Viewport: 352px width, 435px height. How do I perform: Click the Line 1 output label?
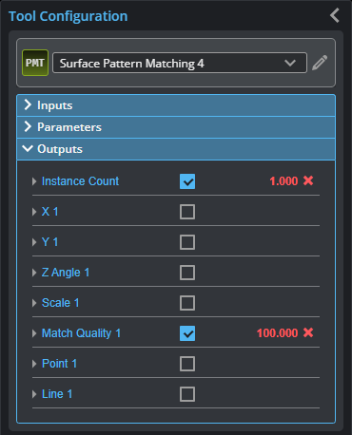(57, 394)
